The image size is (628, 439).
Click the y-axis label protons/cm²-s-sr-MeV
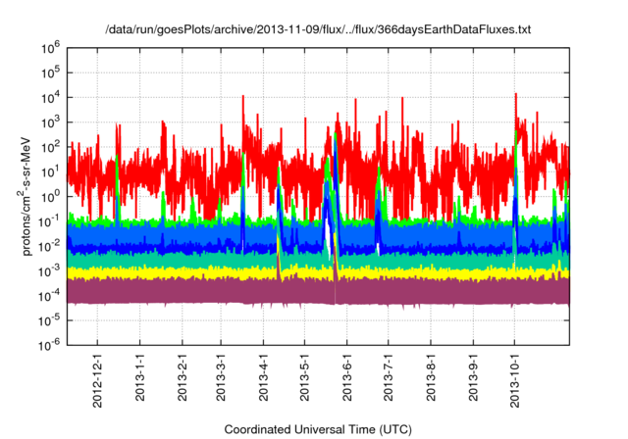[26, 196]
